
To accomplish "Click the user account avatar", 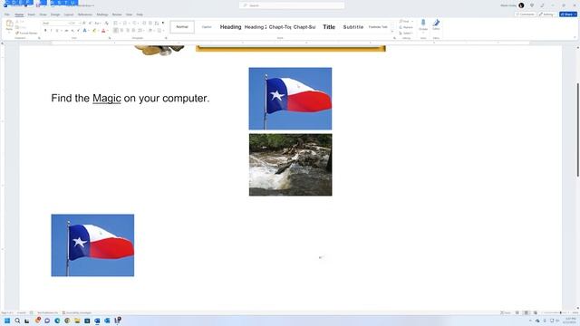I will (521, 5).
